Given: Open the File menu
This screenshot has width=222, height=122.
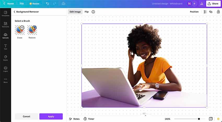Looking at the screenshot, I should (x=22, y=4).
